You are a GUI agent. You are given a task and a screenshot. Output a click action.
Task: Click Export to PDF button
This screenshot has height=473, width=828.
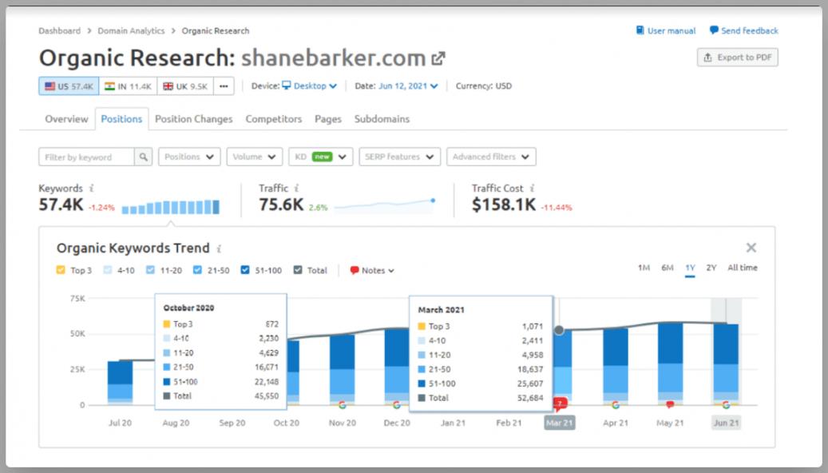point(738,58)
